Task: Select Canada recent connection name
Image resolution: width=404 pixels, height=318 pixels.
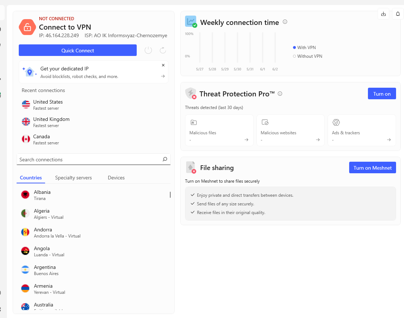Action: 41,136
